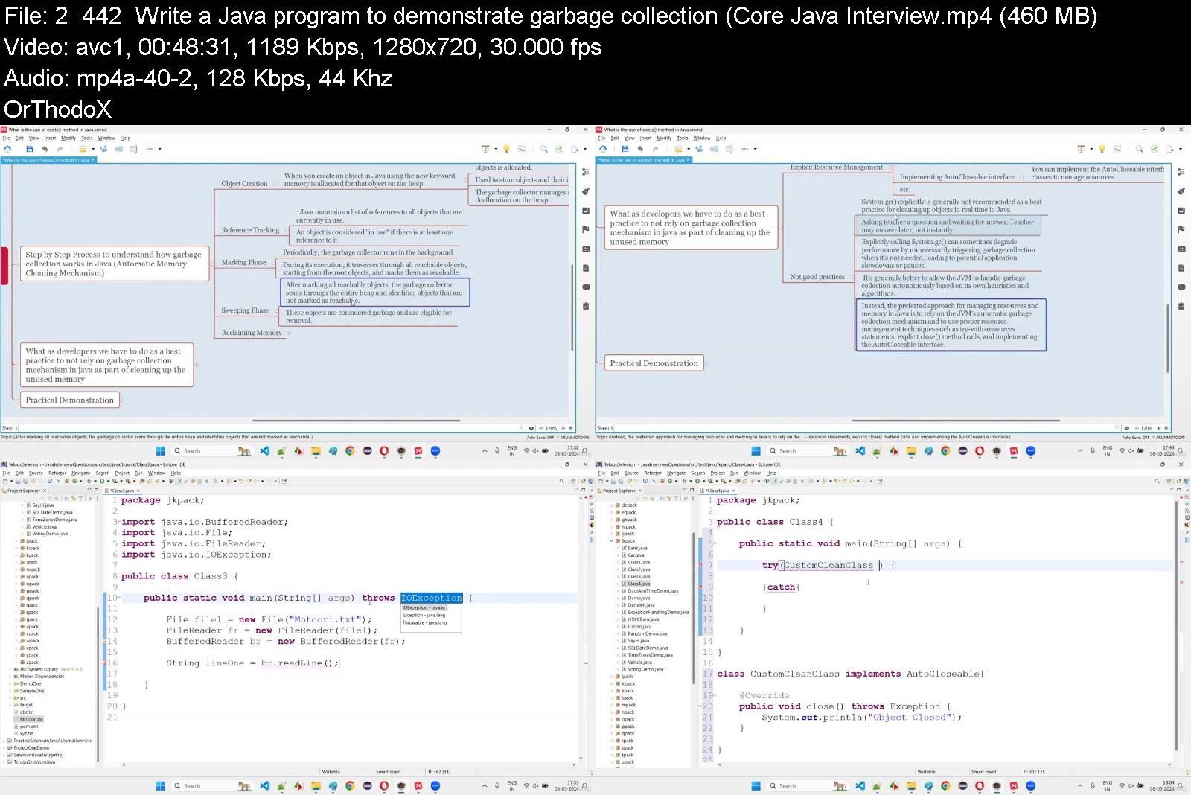Click Windows Start button on taskbar under Class3.java Eclipse
This screenshot has height=795, width=1191.
[160, 786]
